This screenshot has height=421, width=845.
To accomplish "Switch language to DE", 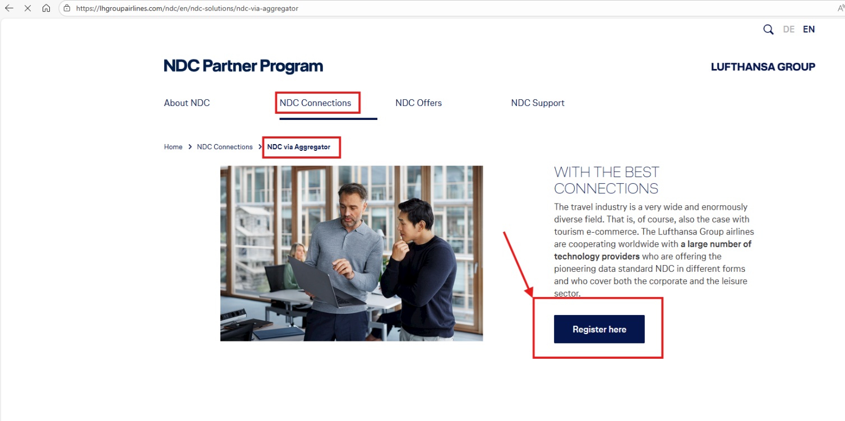I will point(788,29).
